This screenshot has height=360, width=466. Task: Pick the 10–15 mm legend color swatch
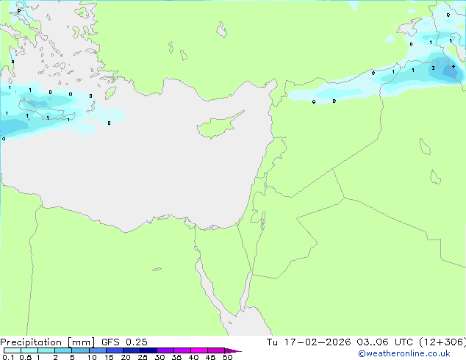(97, 350)
